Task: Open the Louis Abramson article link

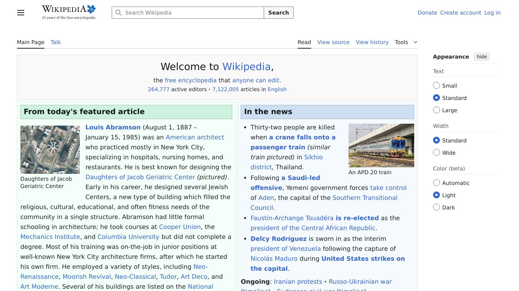Action: (113, 127)
